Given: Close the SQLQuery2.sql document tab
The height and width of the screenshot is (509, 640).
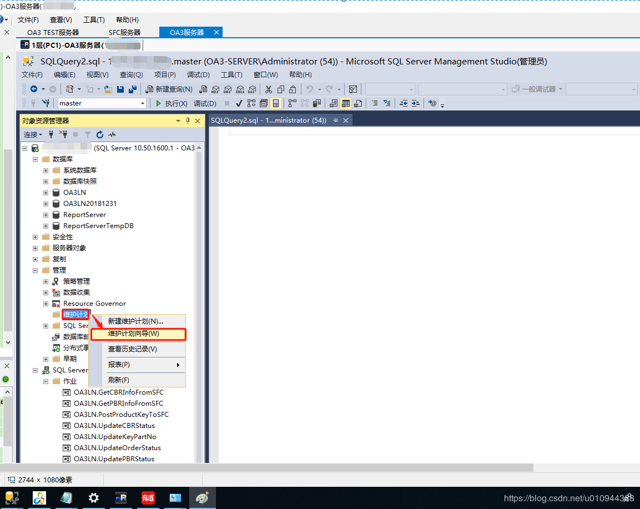Looking at the screenshot, I should pyautogui.click(x=346, y=120).
